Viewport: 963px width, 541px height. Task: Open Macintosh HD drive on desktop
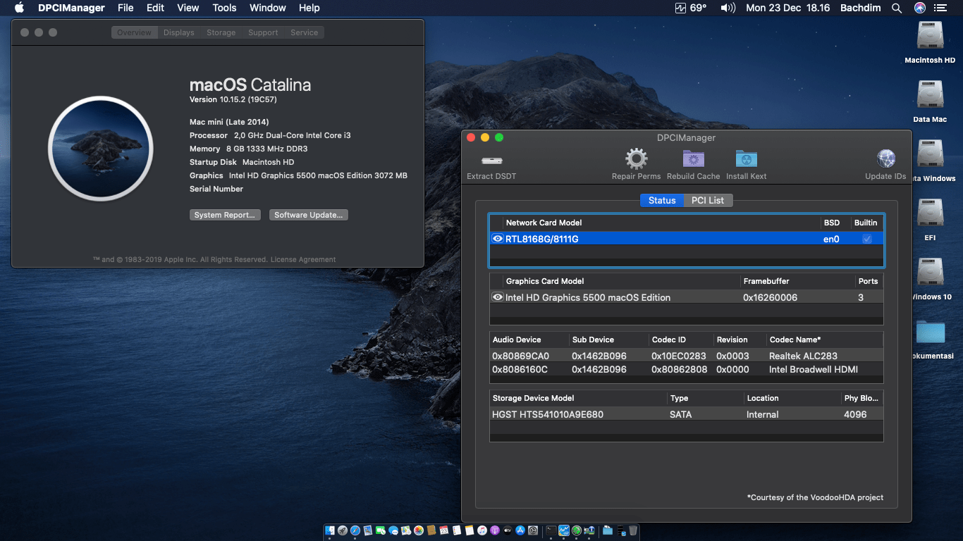[x=930, y=37]
